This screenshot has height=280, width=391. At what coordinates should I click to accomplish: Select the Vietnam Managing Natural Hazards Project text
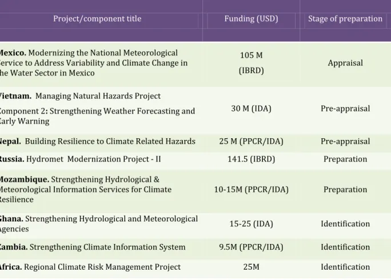(x=80, y=96)
